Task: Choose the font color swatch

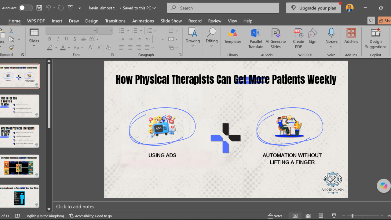Action: click(63, 47)
